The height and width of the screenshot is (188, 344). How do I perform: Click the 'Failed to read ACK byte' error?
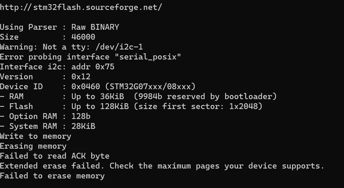[x=55, y=156]
